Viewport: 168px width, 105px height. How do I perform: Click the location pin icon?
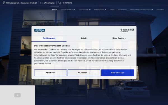4,3
